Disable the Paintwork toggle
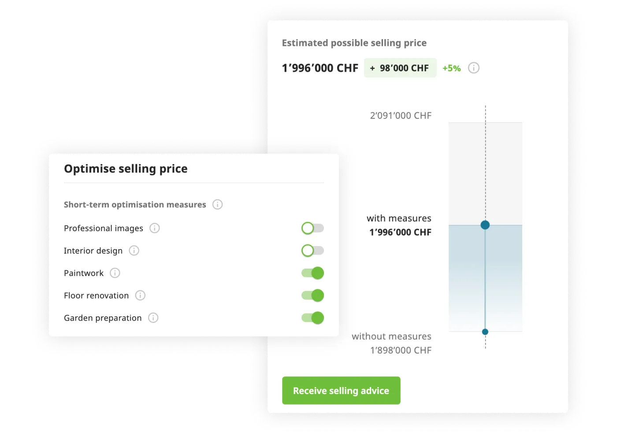The width and height of the screenshot is (617, 435). pyautogui.click(x=312, y=273)
